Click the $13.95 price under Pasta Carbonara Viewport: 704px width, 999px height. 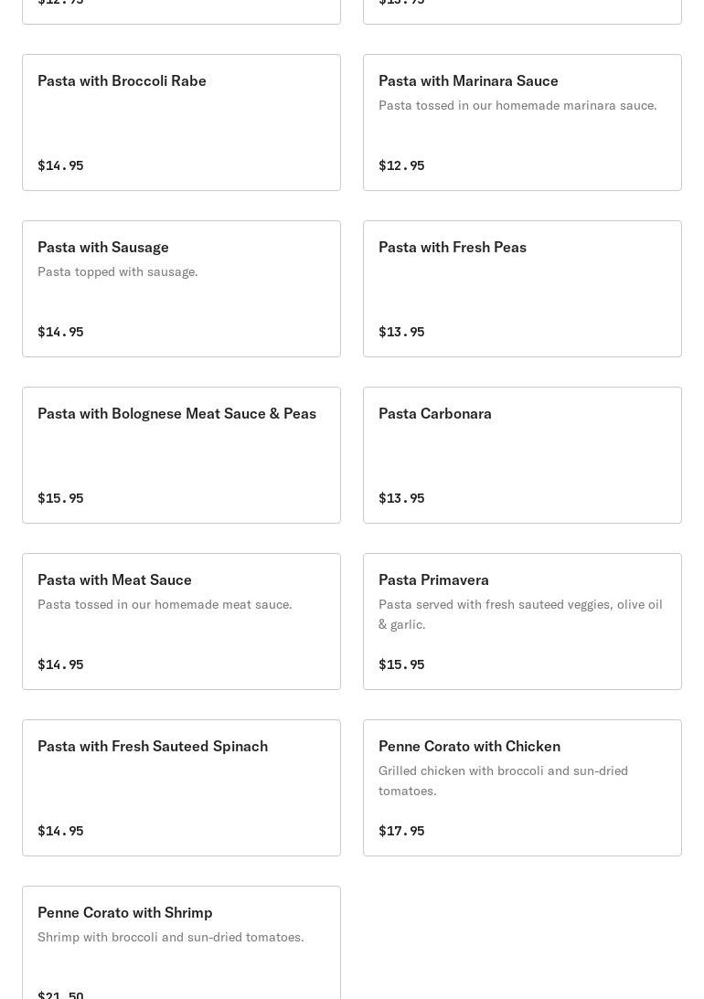click(x=401, y=498)
